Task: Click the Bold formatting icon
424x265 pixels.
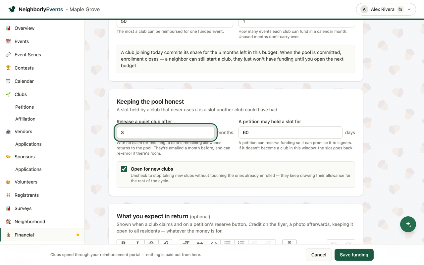Action: tap(124, 243)
